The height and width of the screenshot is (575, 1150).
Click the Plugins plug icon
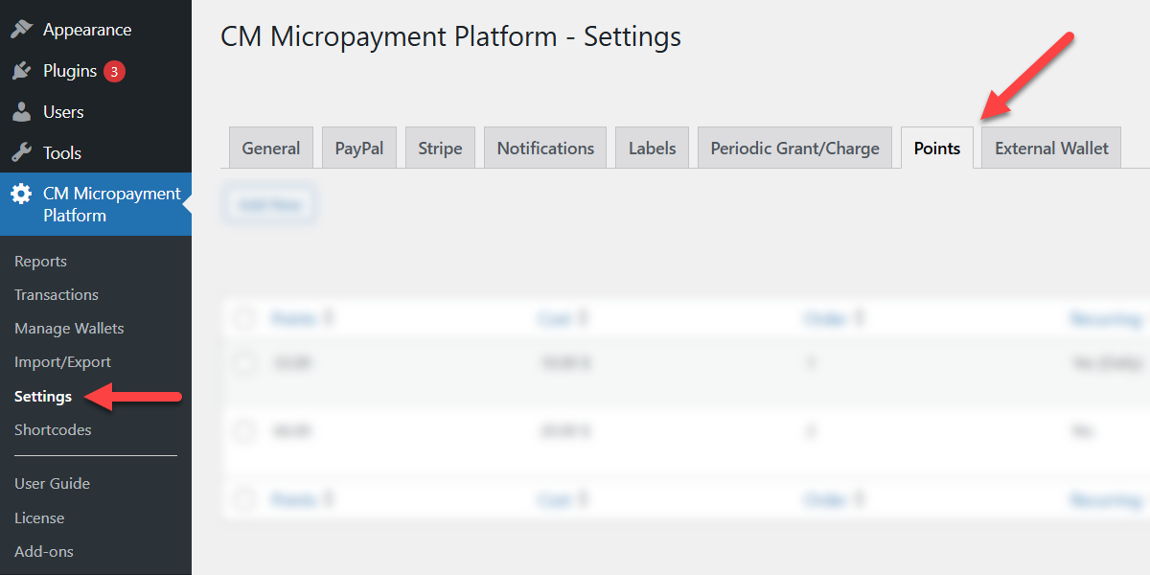pyautogui.click(x=21, y=71)
